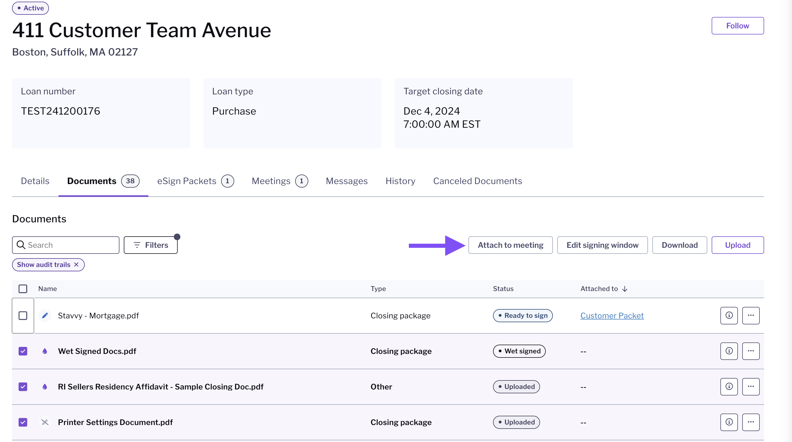Click Uploaded badge for RI Sellers Residency Affidavit
Viewport: 792px width, 442px height.
pyautogui.click(x=516, y=386)
